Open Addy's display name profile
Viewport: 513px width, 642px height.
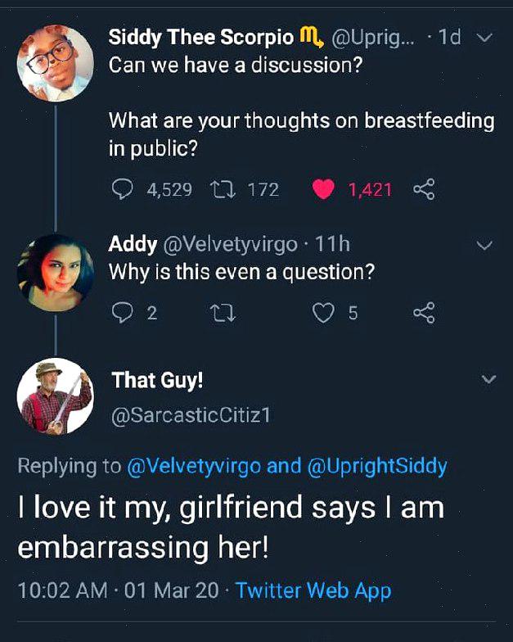[133, 243]
